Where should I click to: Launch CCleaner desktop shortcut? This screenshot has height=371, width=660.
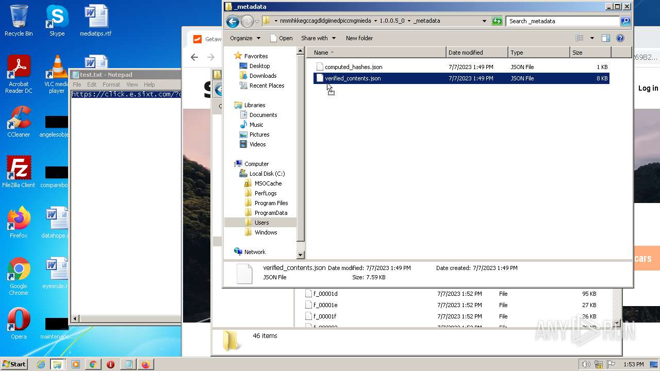click(19, 122)
